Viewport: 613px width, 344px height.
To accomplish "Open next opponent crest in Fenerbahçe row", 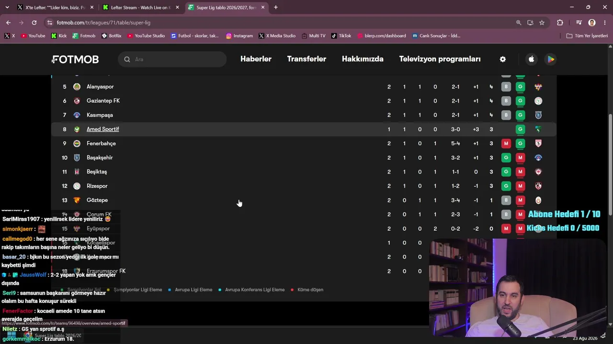I will pos(538,143).
